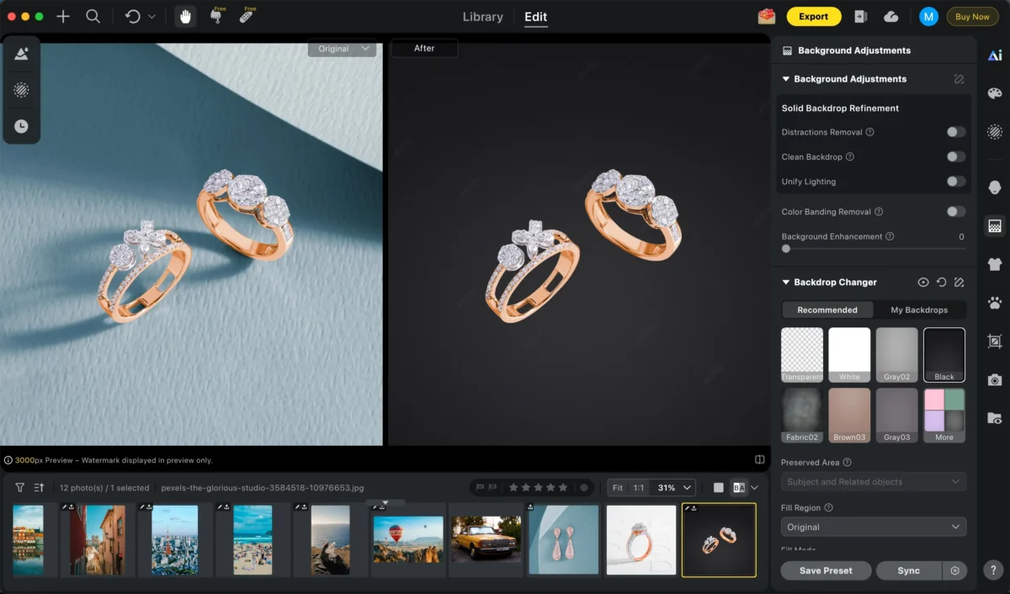Click the yellow Export button

pyautogui.click(x=813, y=17)
